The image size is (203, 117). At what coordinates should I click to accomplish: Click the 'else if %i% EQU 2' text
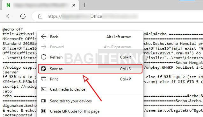coord(165,77)
